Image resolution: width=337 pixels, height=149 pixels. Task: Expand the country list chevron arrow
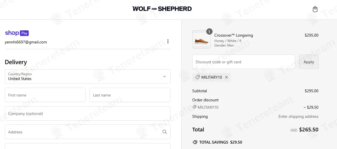click(x=164, y=77)
